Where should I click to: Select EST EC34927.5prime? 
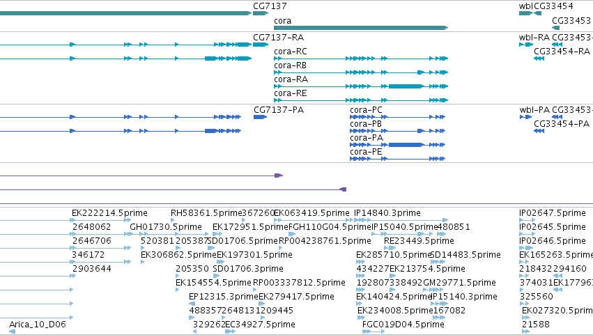coord(260,325)
